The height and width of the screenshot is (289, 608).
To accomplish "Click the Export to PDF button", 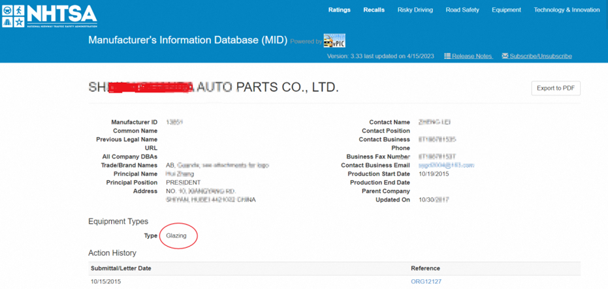I will click(556, 88).
